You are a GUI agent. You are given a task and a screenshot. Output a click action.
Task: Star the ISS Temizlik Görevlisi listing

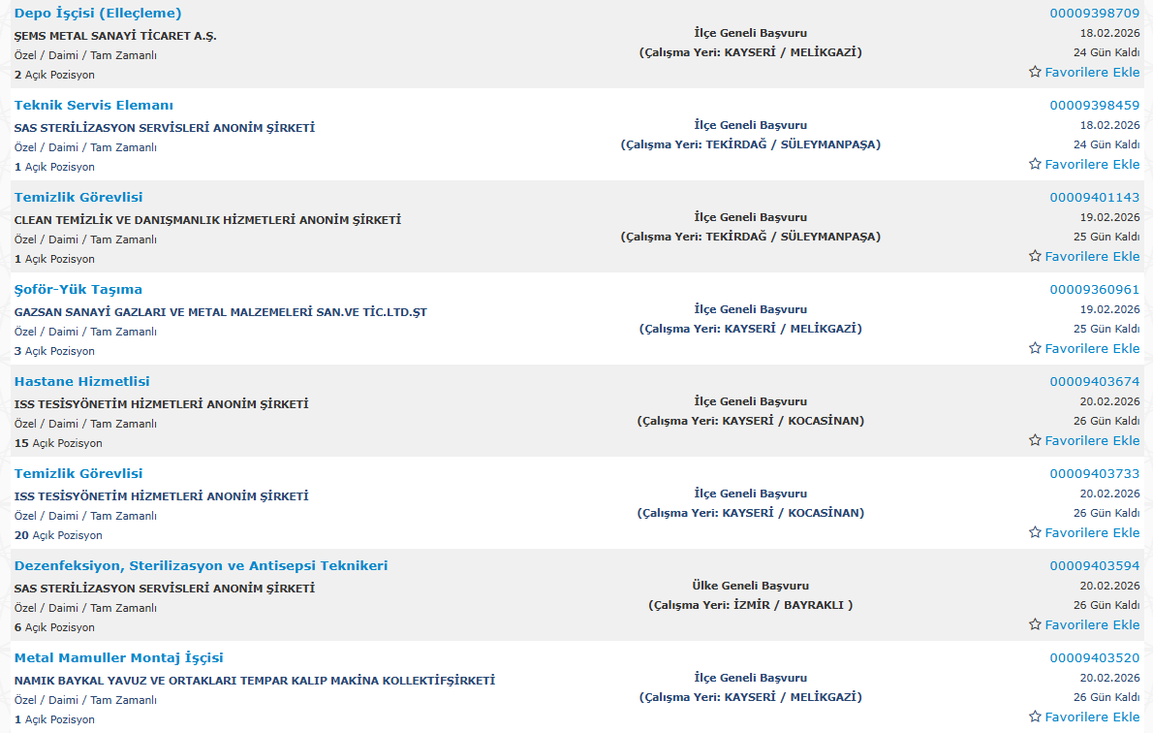pos(1035,532)
